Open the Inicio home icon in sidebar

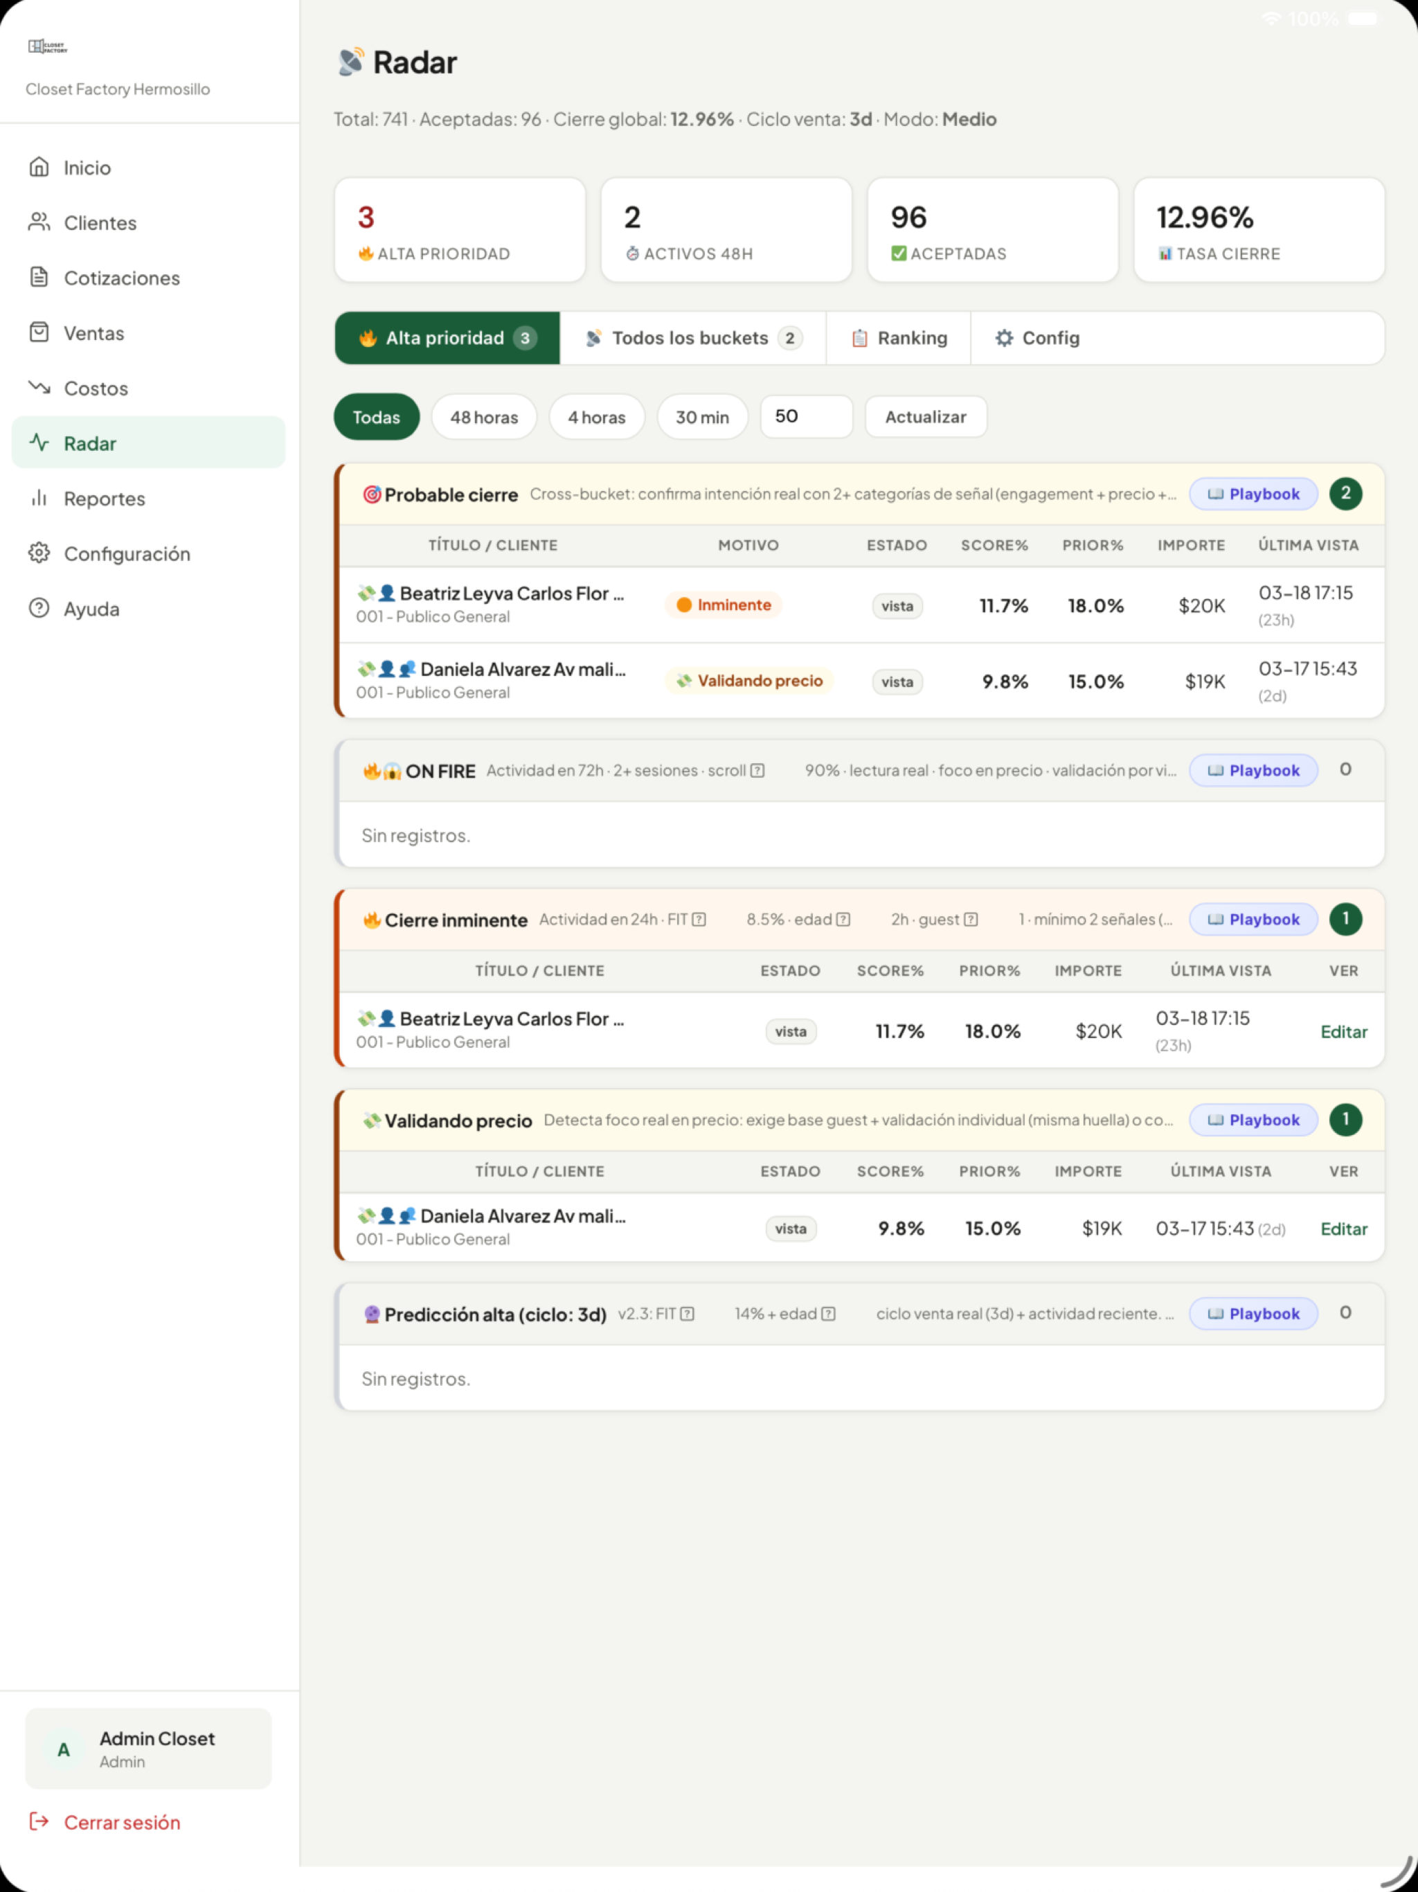(x=39, y=167)
